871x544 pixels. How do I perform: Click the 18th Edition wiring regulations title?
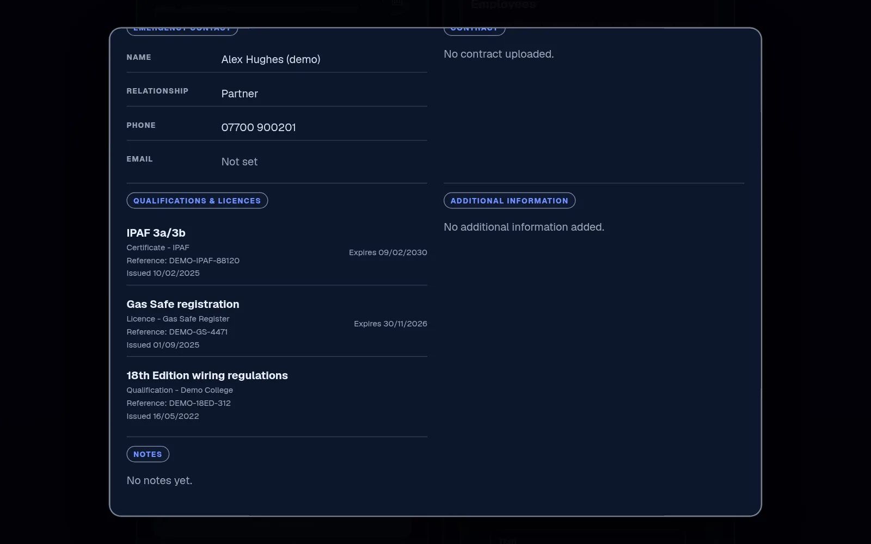click(207, 375)
